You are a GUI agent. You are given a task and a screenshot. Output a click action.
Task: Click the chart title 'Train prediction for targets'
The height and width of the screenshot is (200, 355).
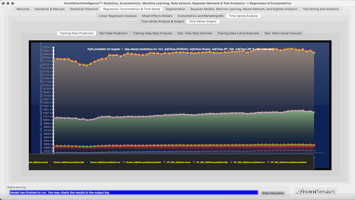pyautogui.click(x=180, y=49)
